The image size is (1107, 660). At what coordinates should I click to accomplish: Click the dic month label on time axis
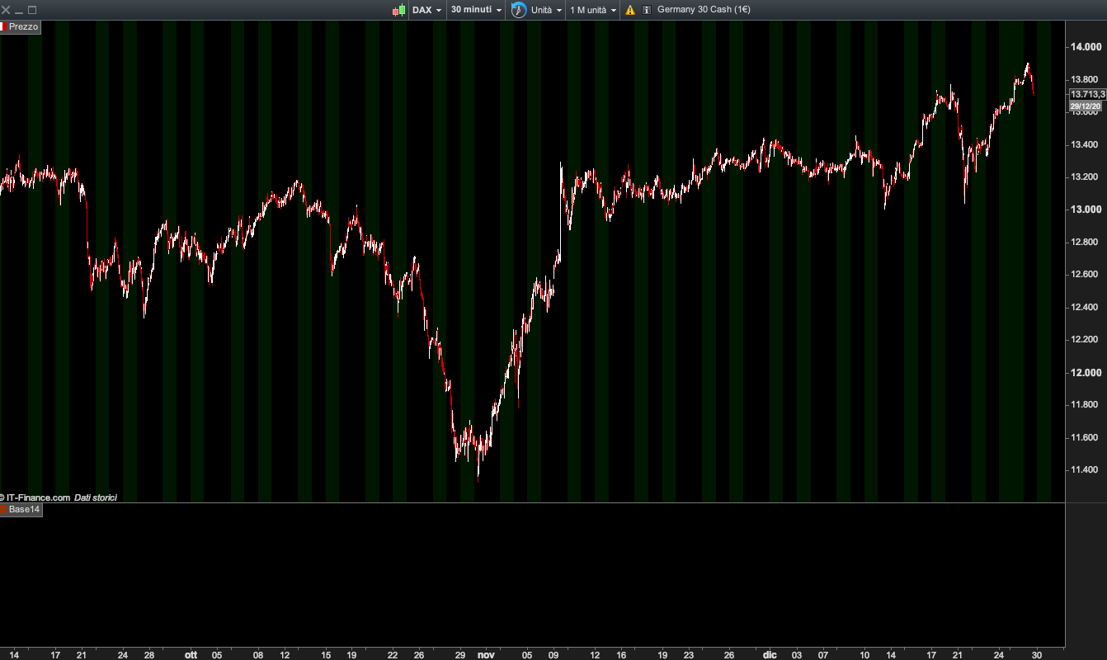[x=770, y=655]
